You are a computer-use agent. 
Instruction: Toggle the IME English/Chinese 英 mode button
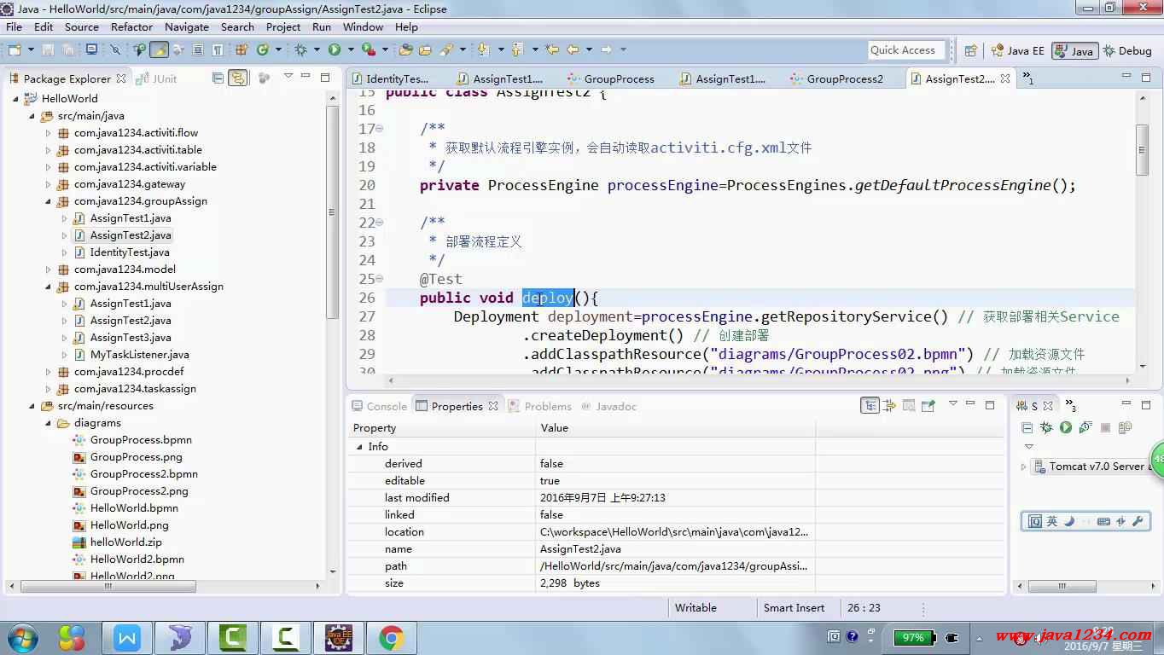pos(1052,521)
